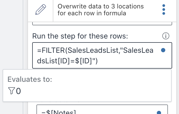
Task: Focus the FILTER(SalesLeadsList formula input box
Action: pos(102,55)
